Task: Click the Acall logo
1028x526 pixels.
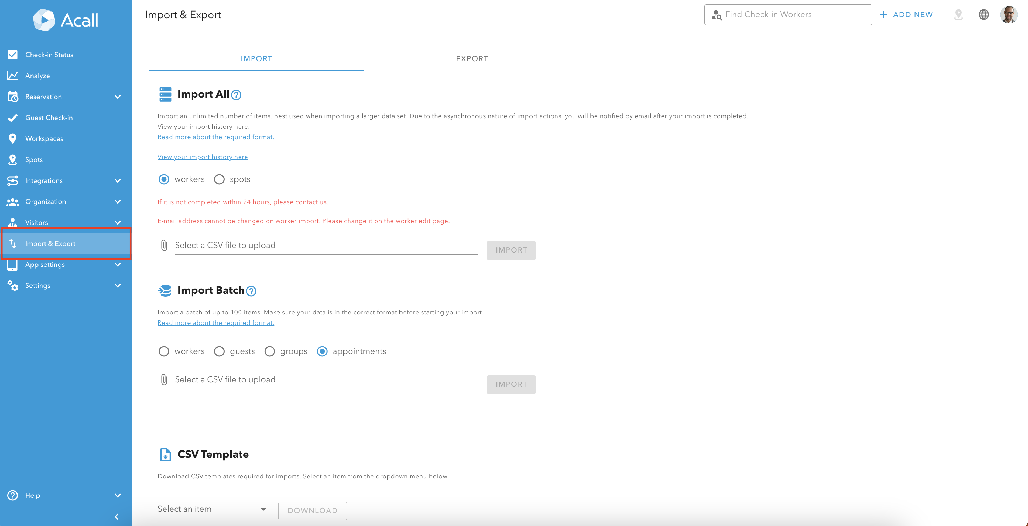Action: [66, 20]
